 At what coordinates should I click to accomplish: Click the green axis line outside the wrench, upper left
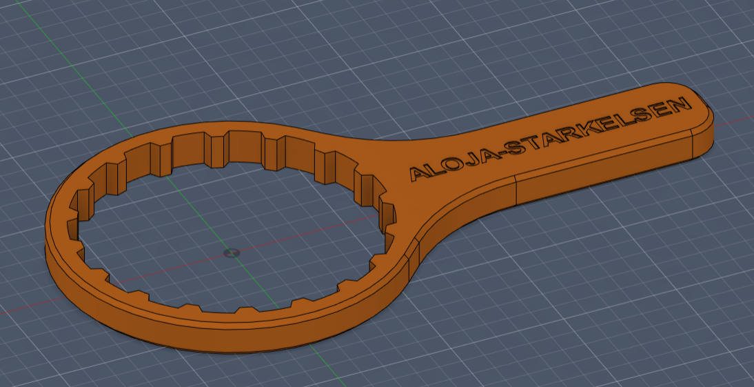pos(72,63)
